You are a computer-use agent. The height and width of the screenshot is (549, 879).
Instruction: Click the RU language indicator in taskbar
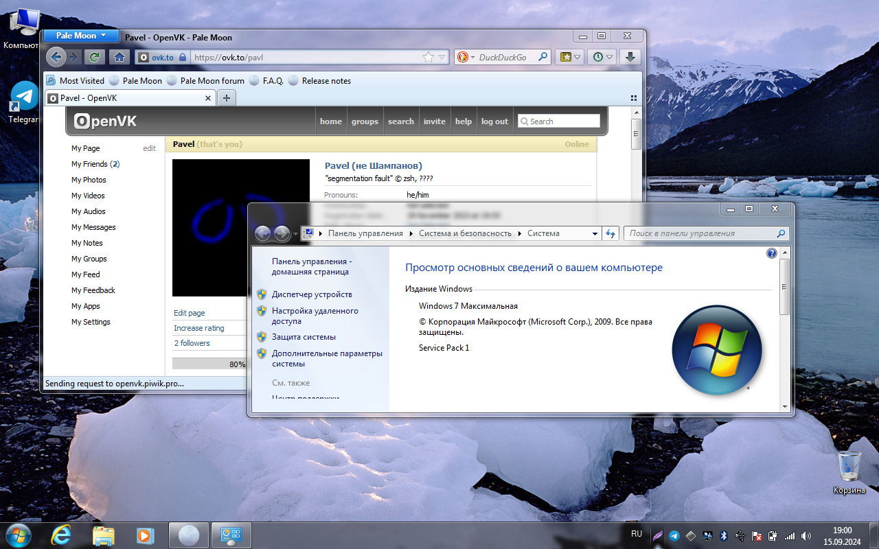coord(636,534)
